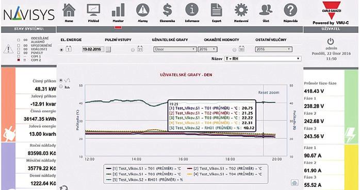
Task: Click the Jalový příkon value -12.91 kvar
Action: [x=43, y=104]
